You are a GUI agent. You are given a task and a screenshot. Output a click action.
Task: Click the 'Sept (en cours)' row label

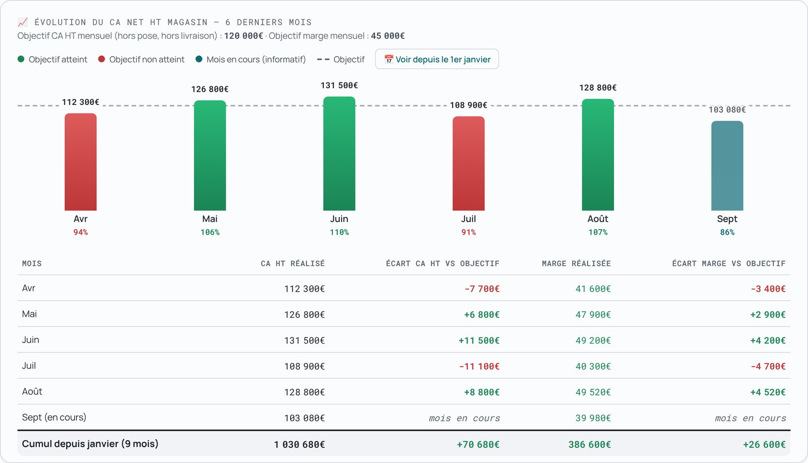click(x=54, y=418)
